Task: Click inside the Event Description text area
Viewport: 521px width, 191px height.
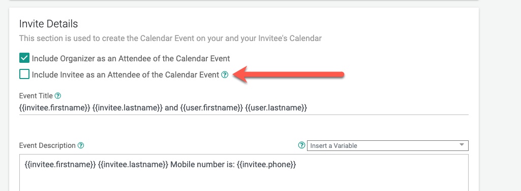Action: [244, 172]
